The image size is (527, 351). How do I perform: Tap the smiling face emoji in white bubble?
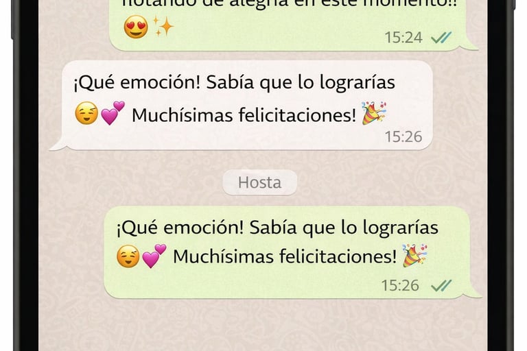click(x=86, y=113)
